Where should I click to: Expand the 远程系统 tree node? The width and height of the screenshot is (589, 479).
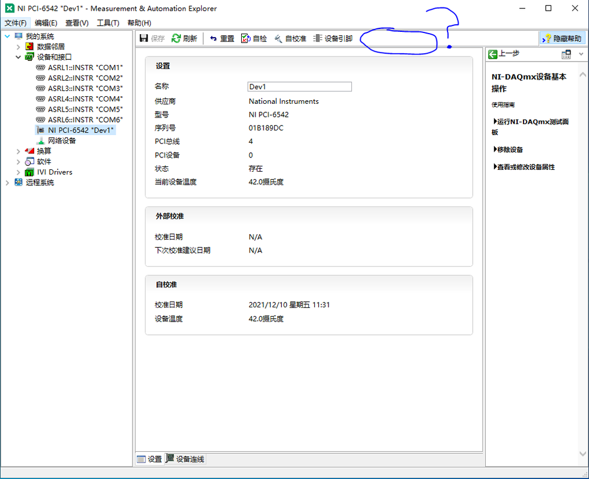[7, 183]
